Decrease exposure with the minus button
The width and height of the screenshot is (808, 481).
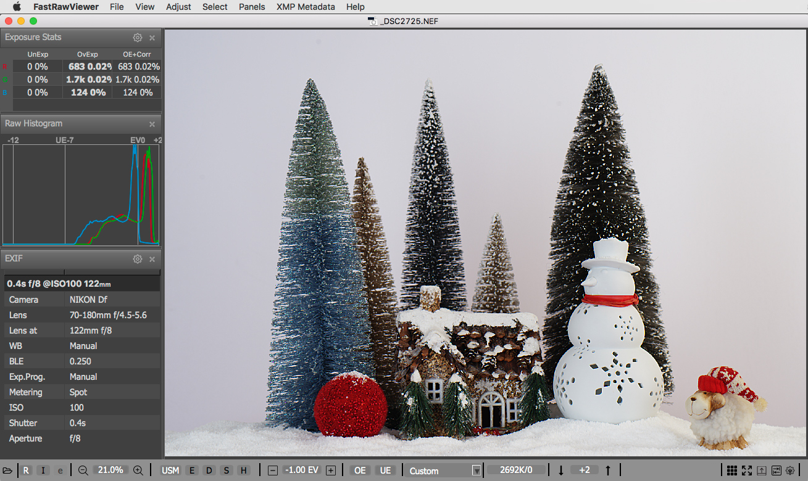click(x=273, y=471)
